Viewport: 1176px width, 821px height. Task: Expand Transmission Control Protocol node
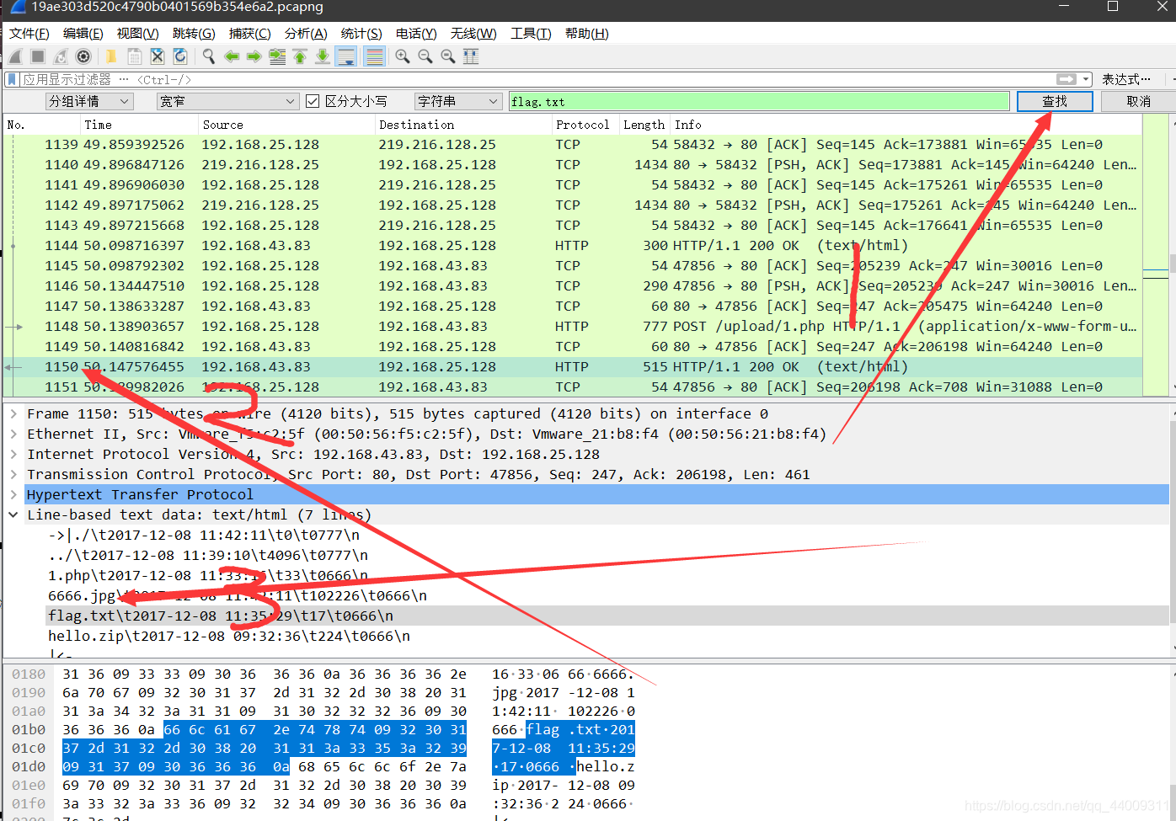14,474
